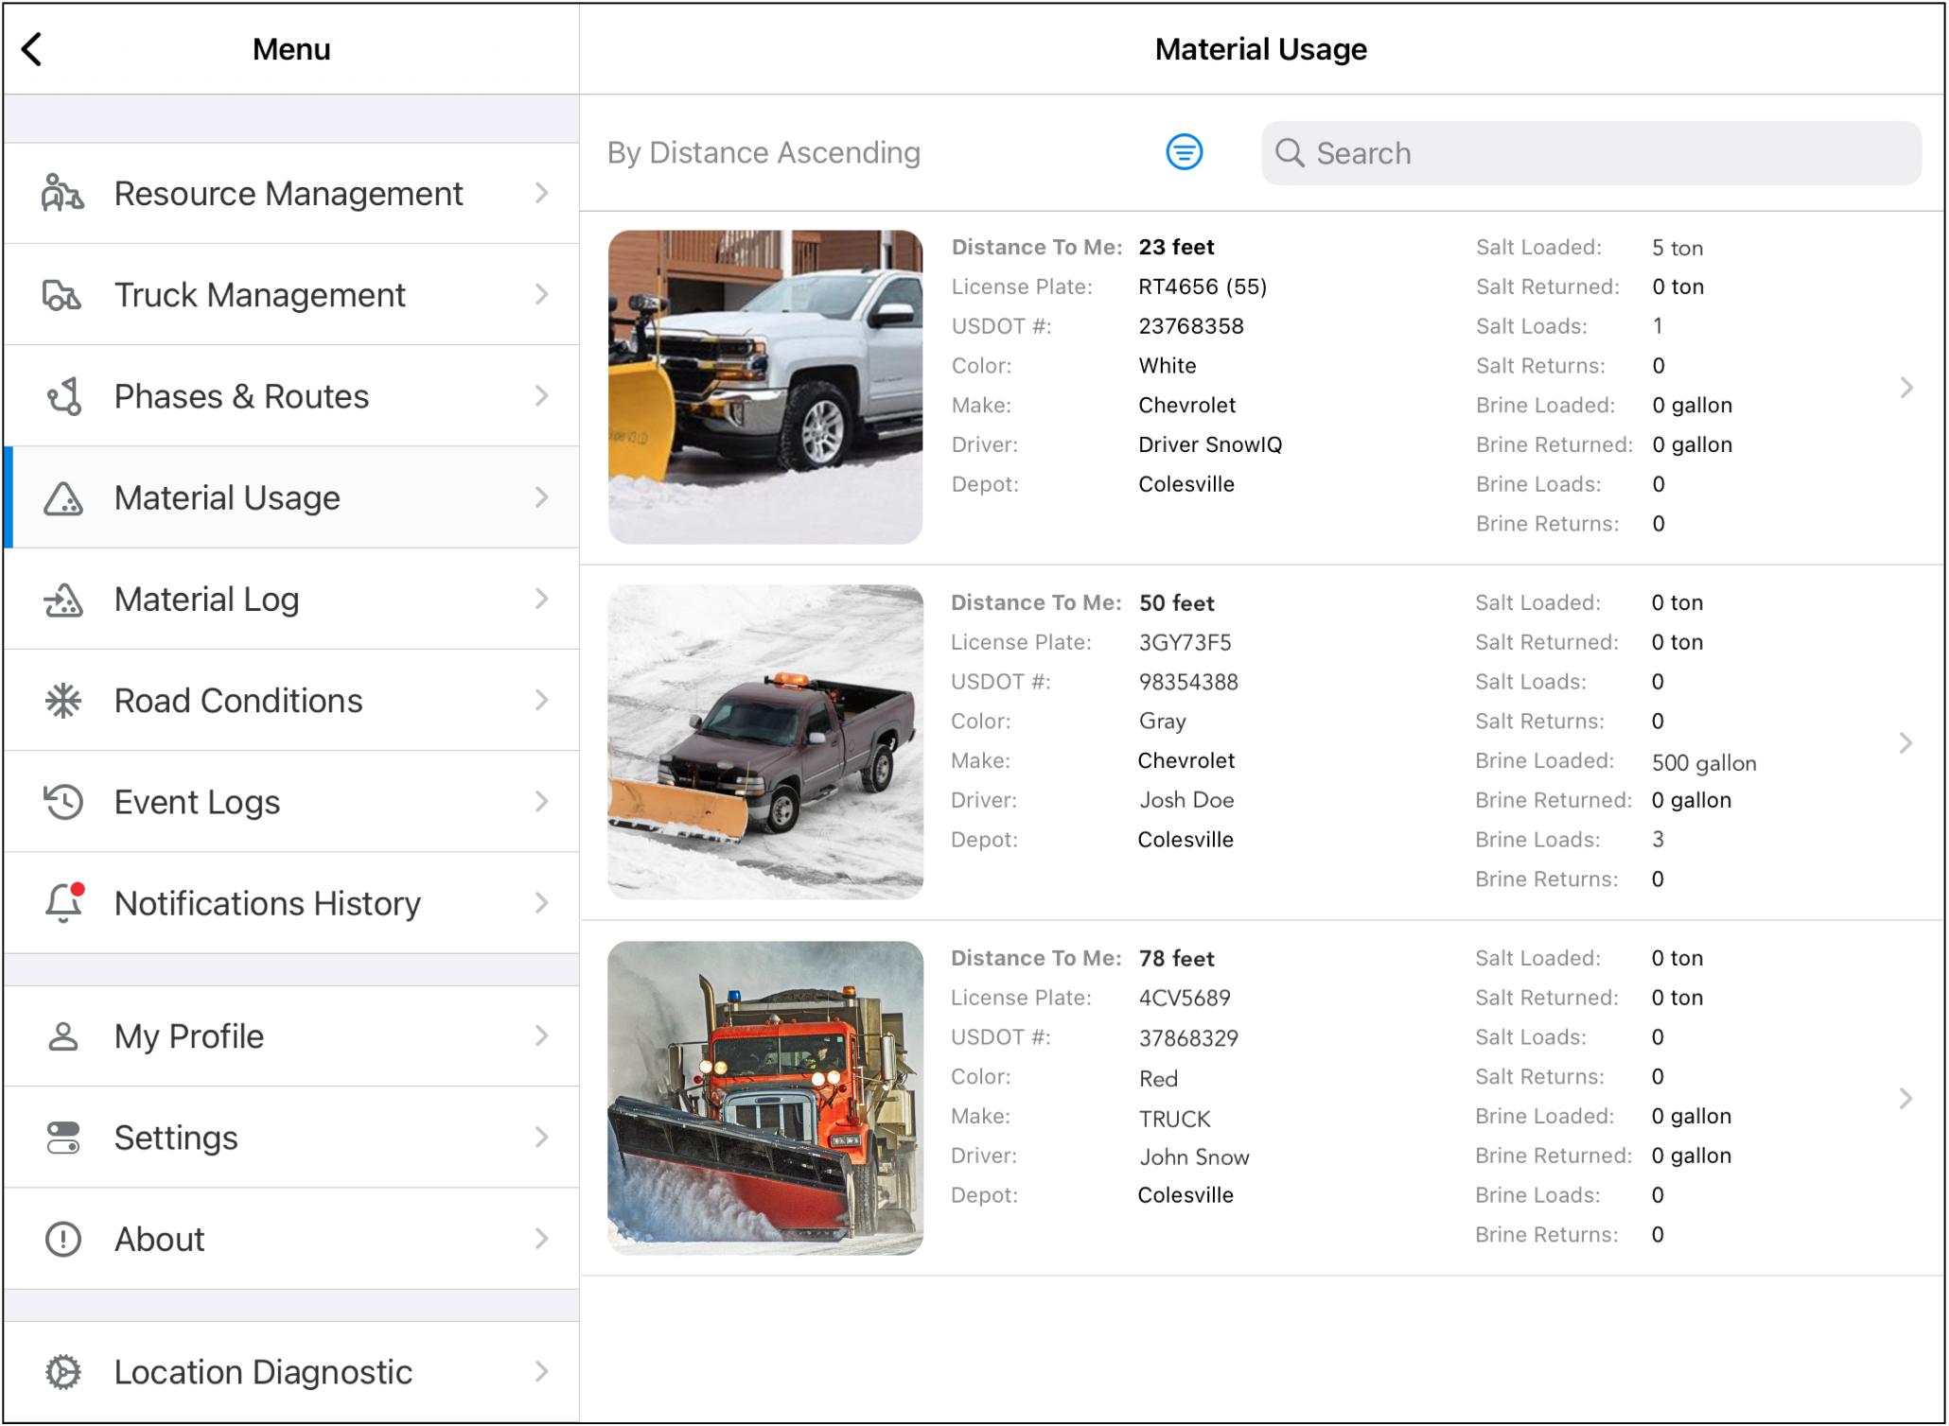Click the Event Logs clock icon
This screenshot has height=1426, width=1949.
(62, 802)
